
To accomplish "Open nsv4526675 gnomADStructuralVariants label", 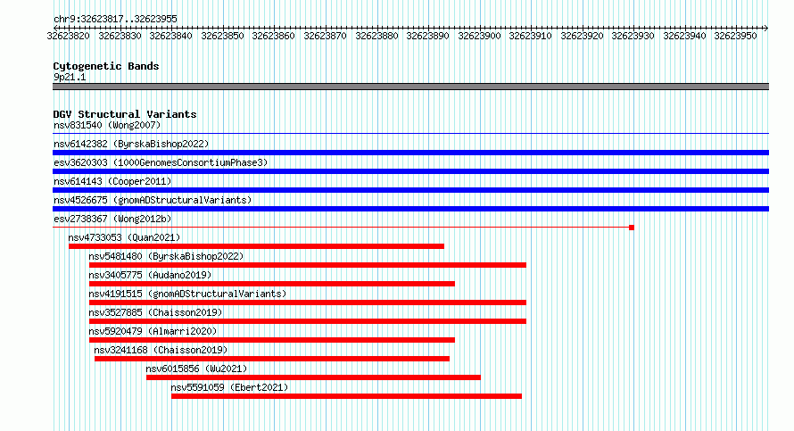I will (153, 200).
